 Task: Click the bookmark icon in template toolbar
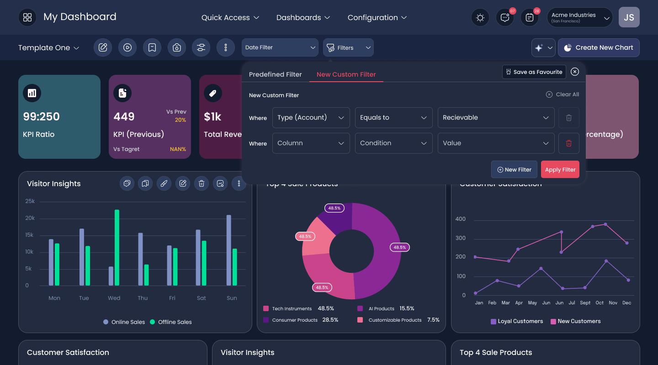click(x=152, y=47)
